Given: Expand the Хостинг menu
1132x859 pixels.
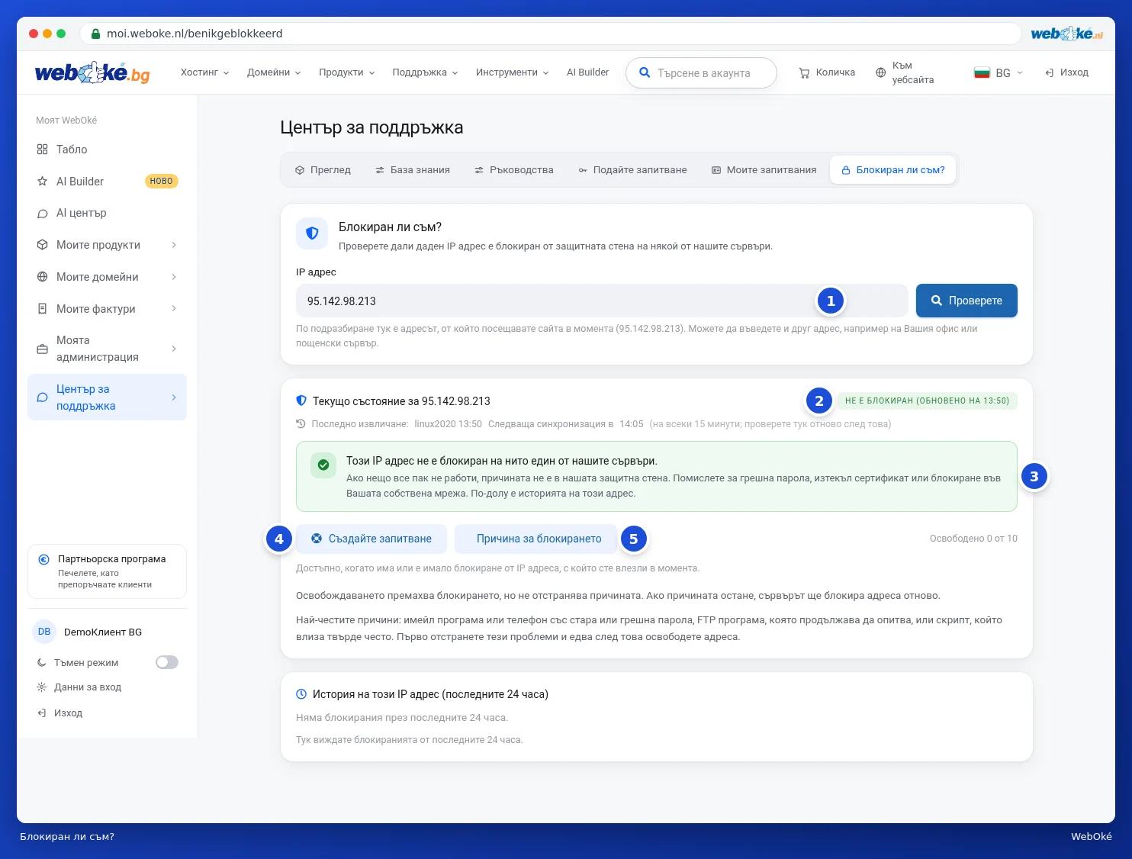Looking at the screenshot, I should 204,72.
